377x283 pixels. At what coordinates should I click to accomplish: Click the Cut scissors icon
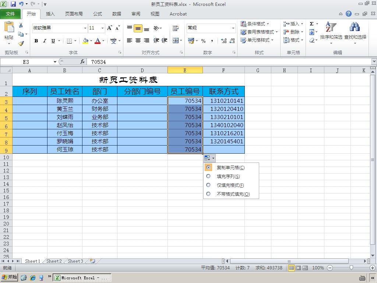[x=21, y=25]
